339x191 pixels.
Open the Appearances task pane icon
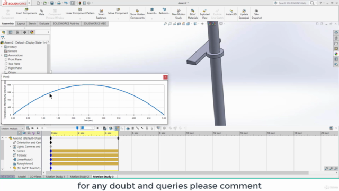336,54
